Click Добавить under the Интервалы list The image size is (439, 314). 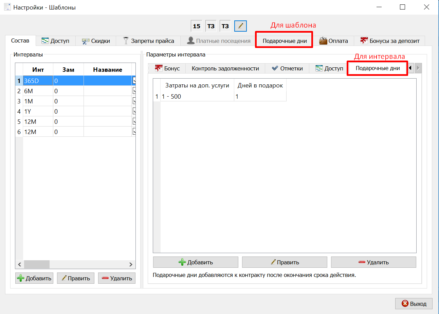tap(34, 278)
